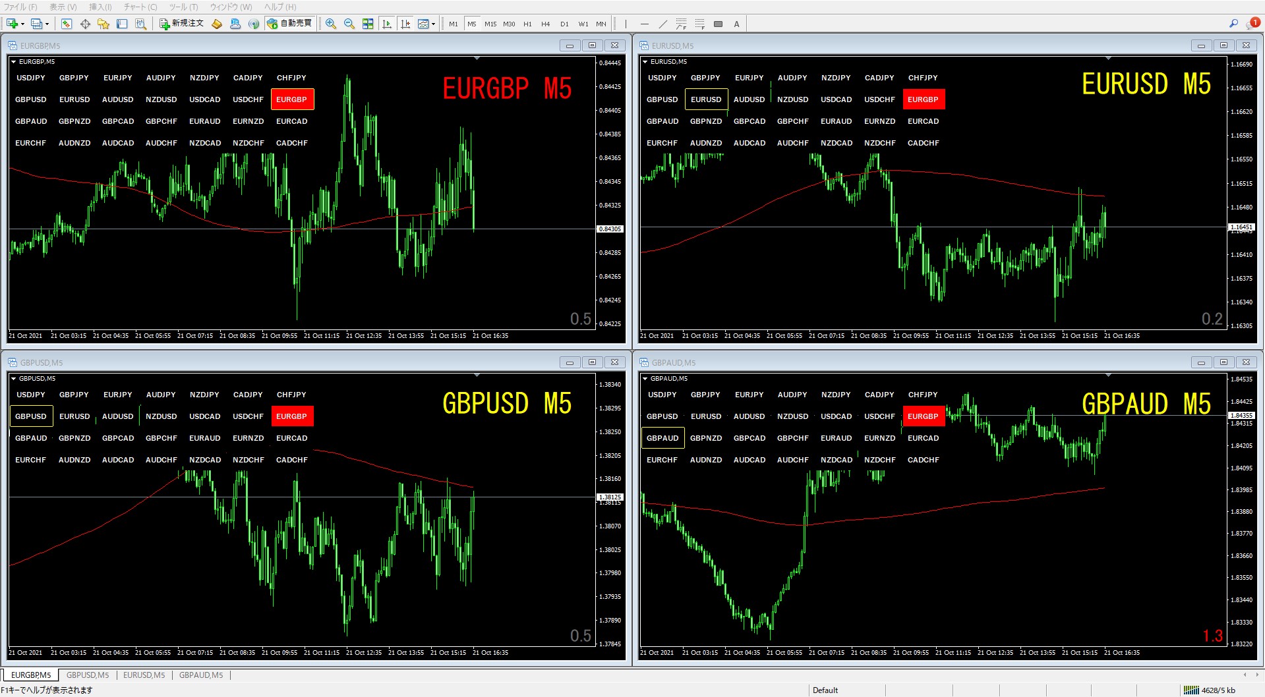Open a new chart with the toolbar icon

pyautogui.click(x=12, y=24)
